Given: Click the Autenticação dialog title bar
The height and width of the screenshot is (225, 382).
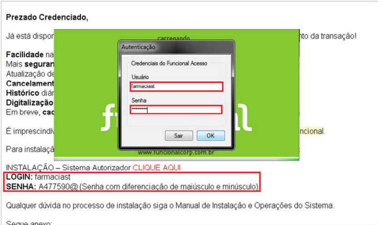Looking at the screenshot, I should tap(176, 47).
